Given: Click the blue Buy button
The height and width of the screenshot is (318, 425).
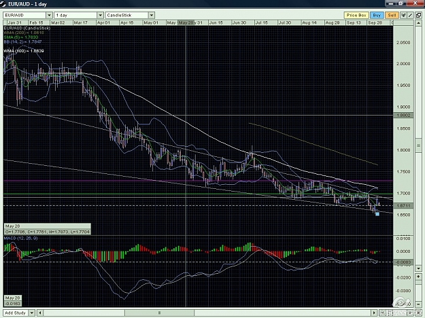Looking at the screenshot, I should (x=377, y=15).
